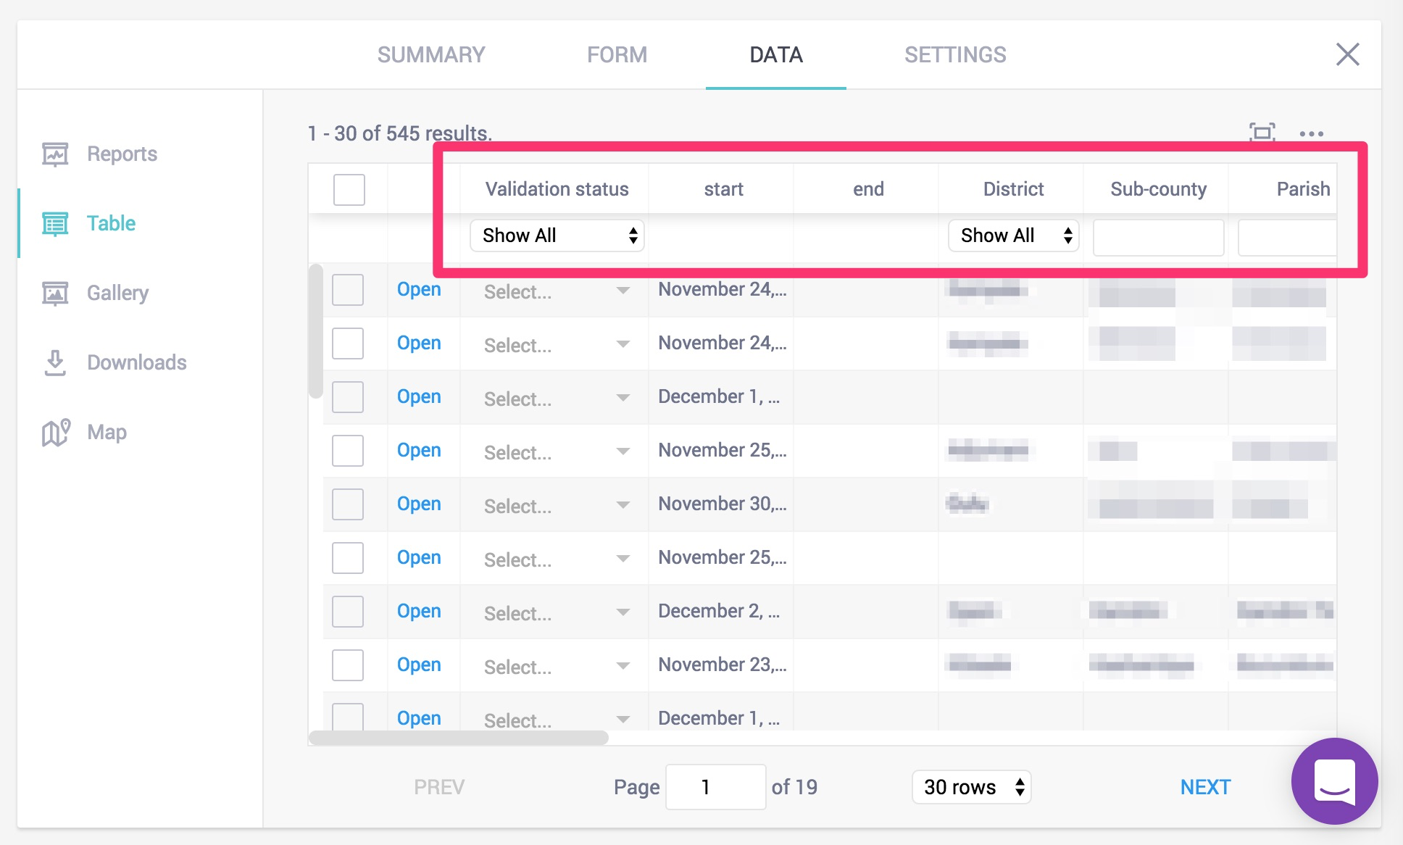Toggle fullscreen table view icon

point(1262,133)
